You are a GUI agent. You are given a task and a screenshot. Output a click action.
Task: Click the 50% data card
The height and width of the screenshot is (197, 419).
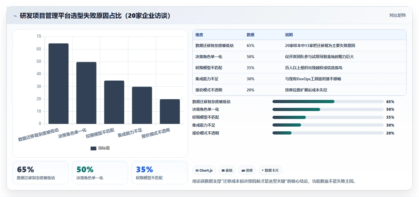pyautogui.click(x=100, y=173)
